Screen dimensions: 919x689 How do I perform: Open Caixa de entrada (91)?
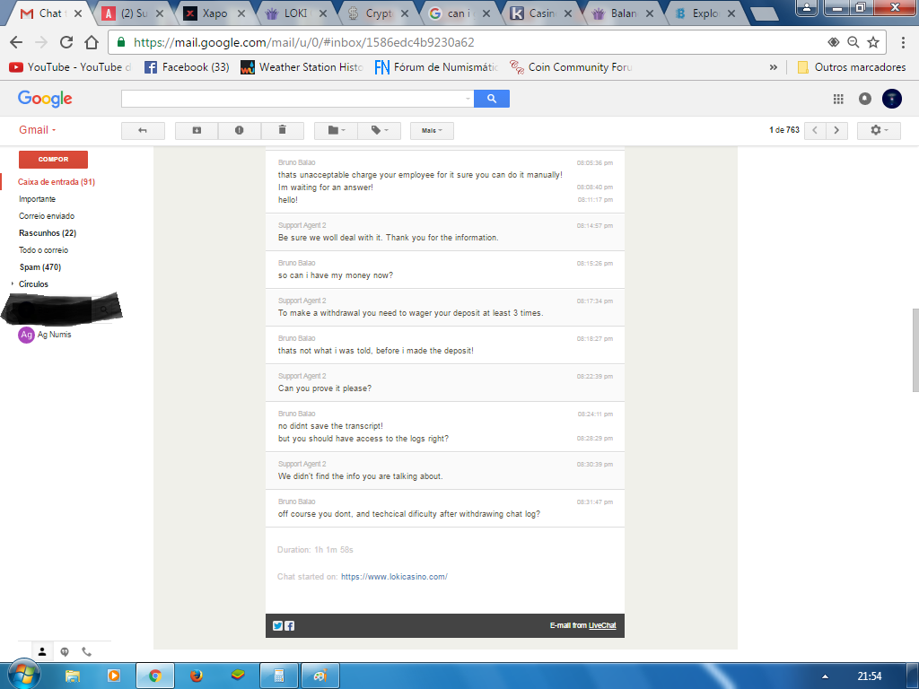click(x=57, y=182)
